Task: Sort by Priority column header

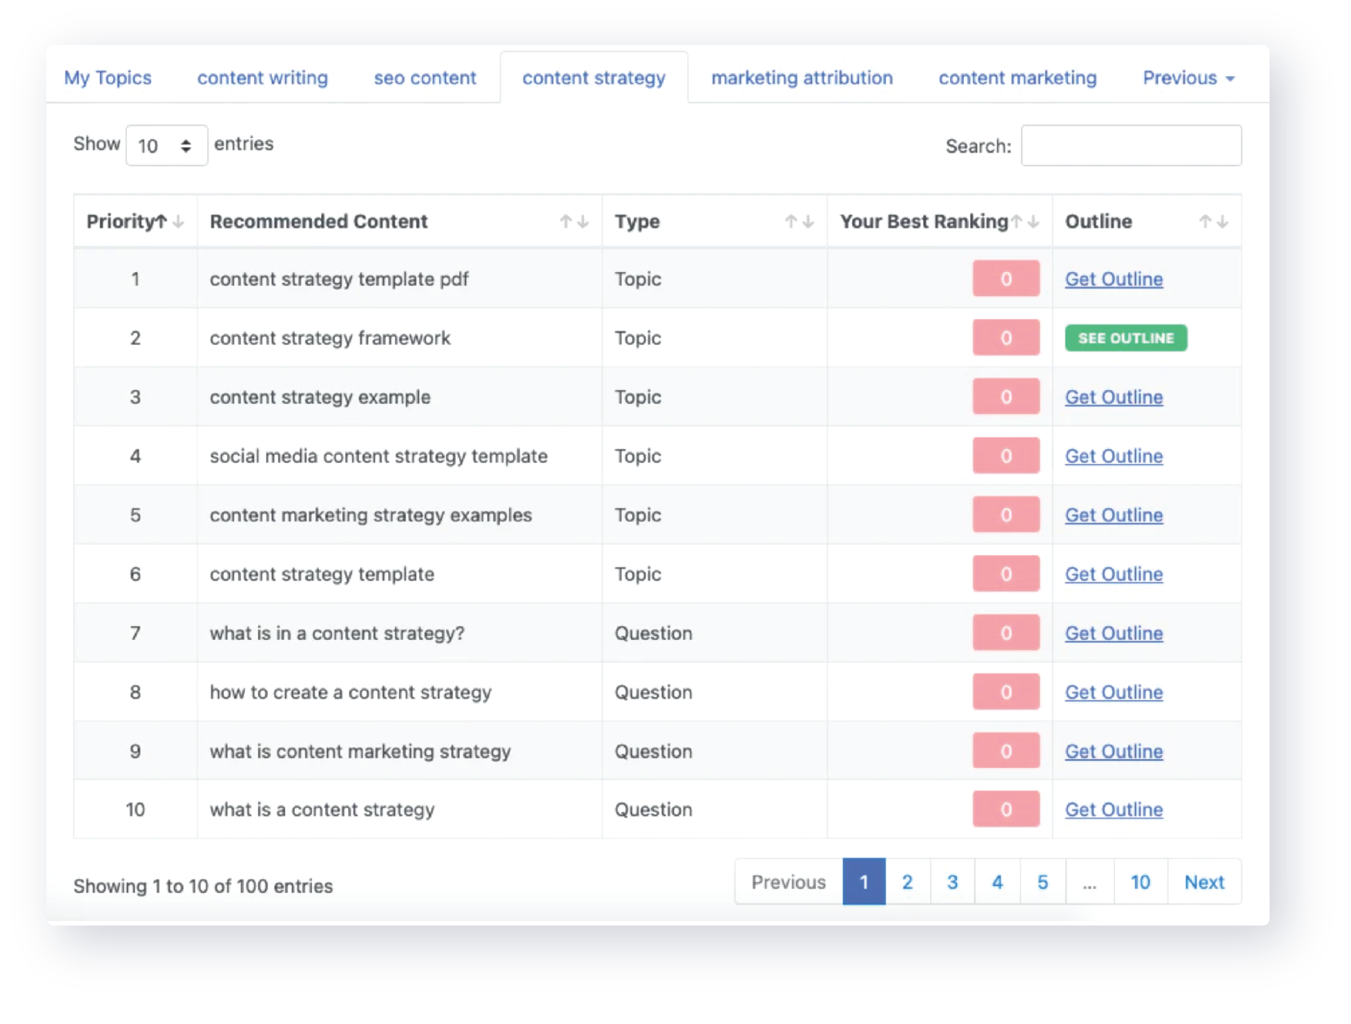Action: pyautogui.click(x=135, y=222)
